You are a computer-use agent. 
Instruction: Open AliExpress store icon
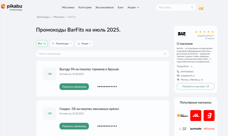[209, 129]
